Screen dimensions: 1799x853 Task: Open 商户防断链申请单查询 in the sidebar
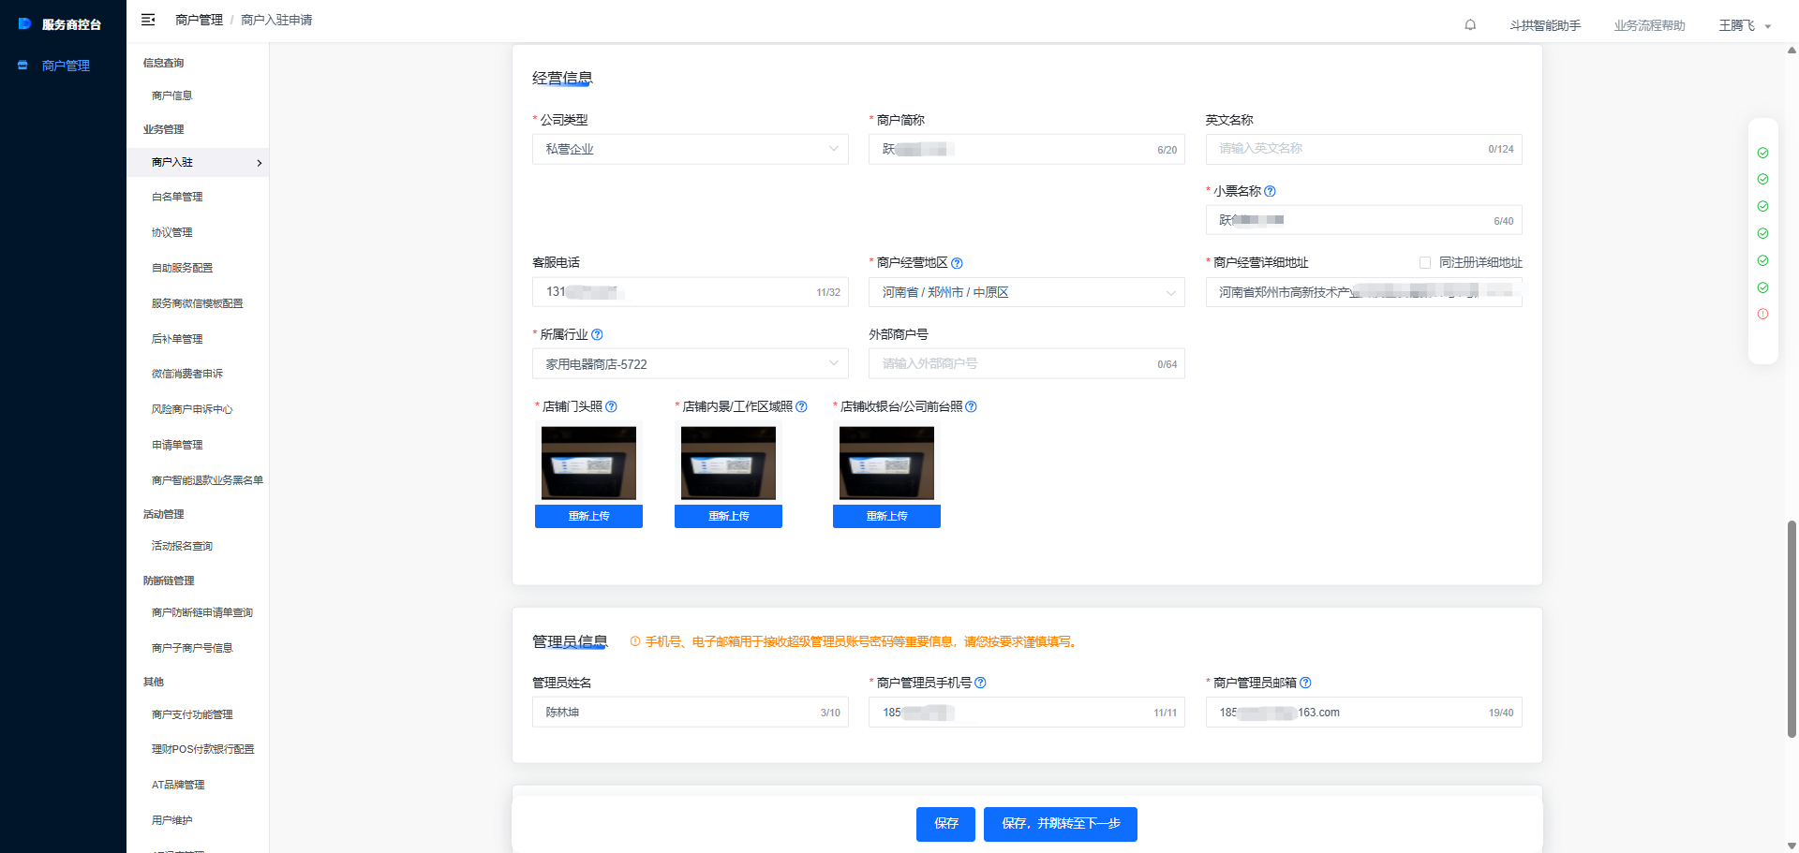pyautogui.click(x=202, y=612)
